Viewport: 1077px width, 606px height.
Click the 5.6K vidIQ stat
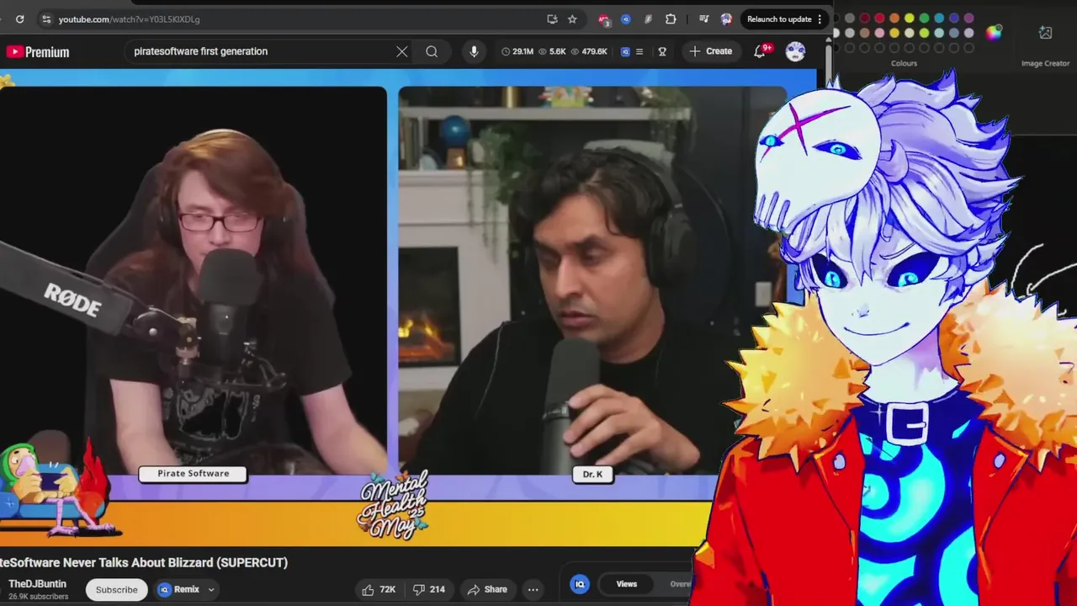(x=553, y=51)
